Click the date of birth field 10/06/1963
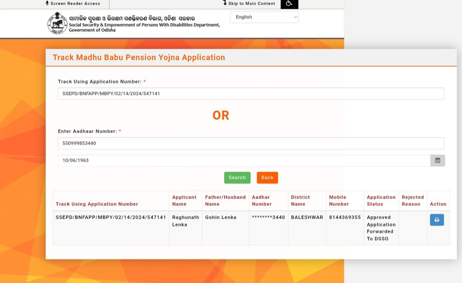 point(244,161)
